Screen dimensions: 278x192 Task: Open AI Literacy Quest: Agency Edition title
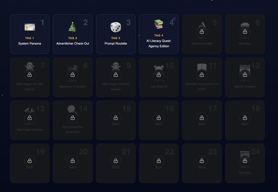159,43
